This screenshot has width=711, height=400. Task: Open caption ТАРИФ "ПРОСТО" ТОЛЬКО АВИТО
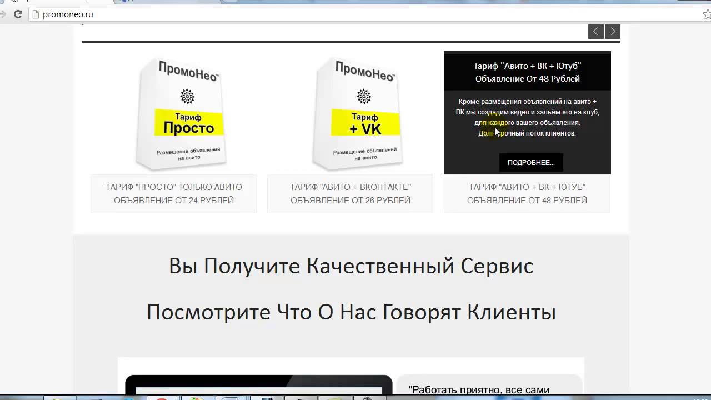[x=174, y=193]
